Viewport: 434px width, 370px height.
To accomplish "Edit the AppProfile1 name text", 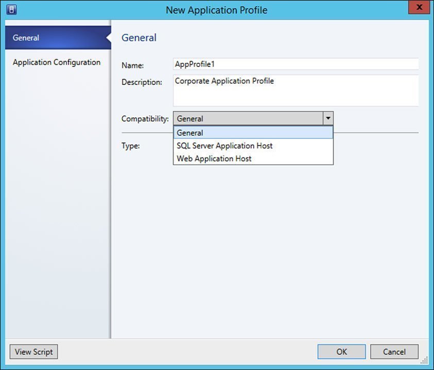I will 193,64.
